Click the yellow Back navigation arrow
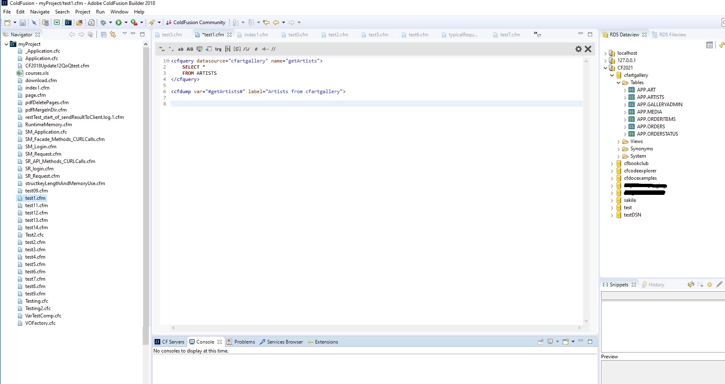725x384 pixels. (x=276, y=22)
